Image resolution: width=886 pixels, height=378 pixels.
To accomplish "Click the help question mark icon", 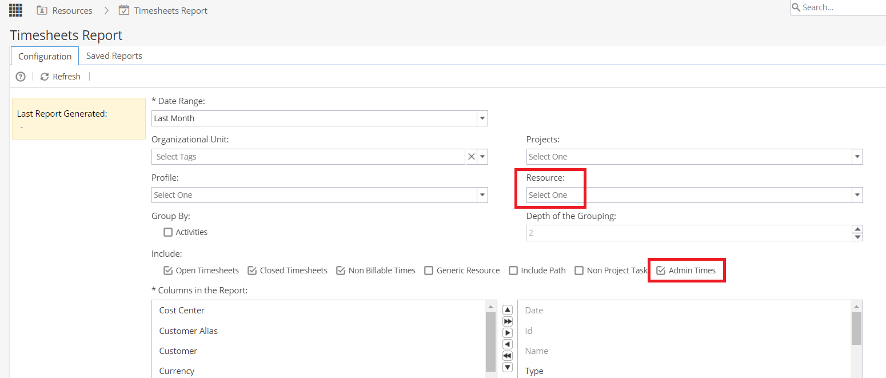I will (x=21, y=77).
